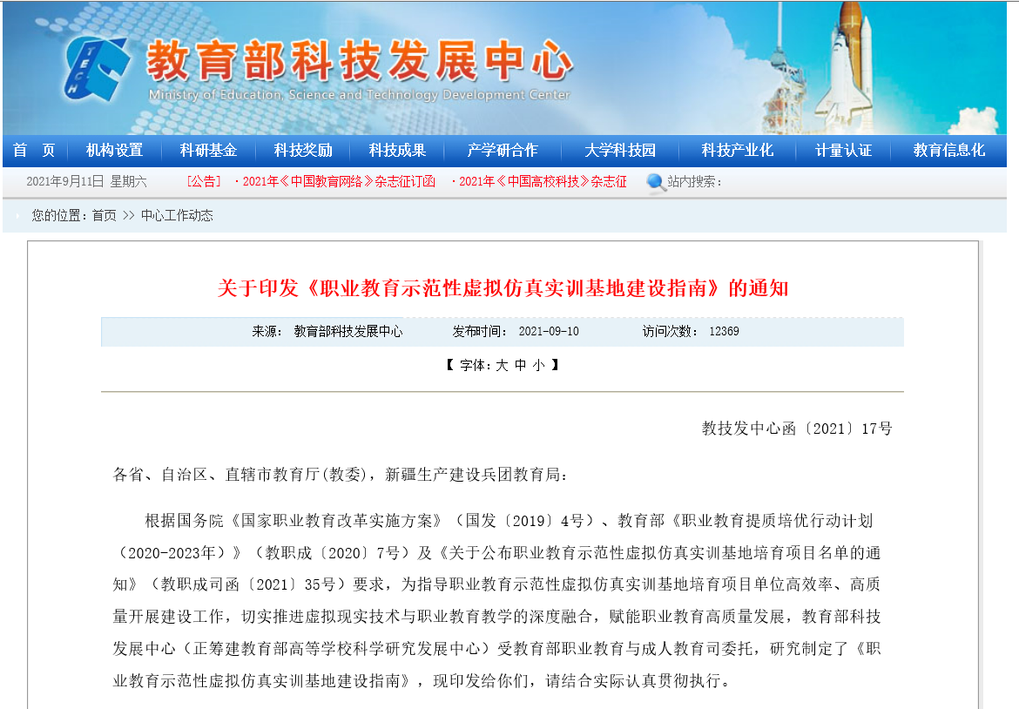Go to 教育信息化 in the navigation bar
1019x709 pixels.
(x=948, y=151)
